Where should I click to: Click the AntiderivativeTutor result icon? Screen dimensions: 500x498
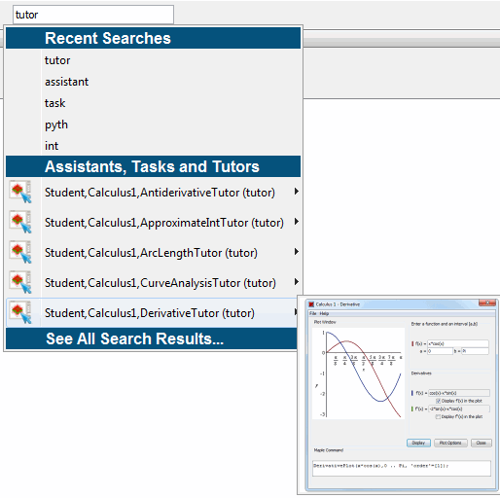(x=20, y=192)
